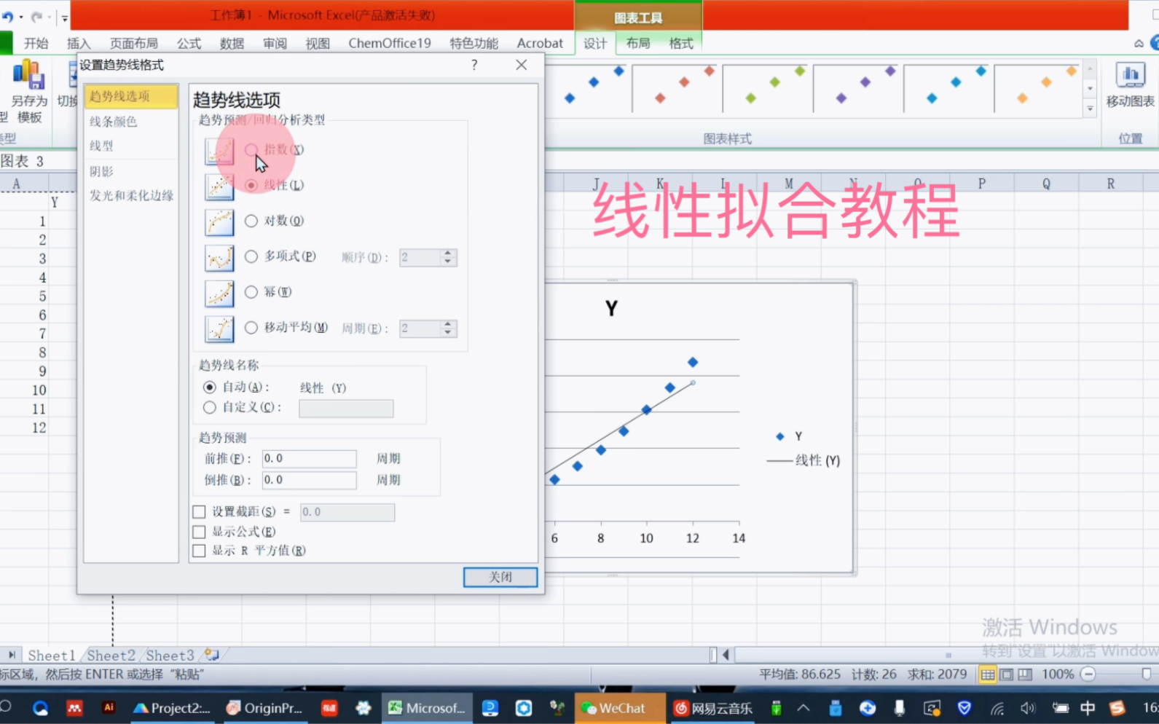
Task: Insert a new worksheet tab icon
Action: (x=211, y=655)
